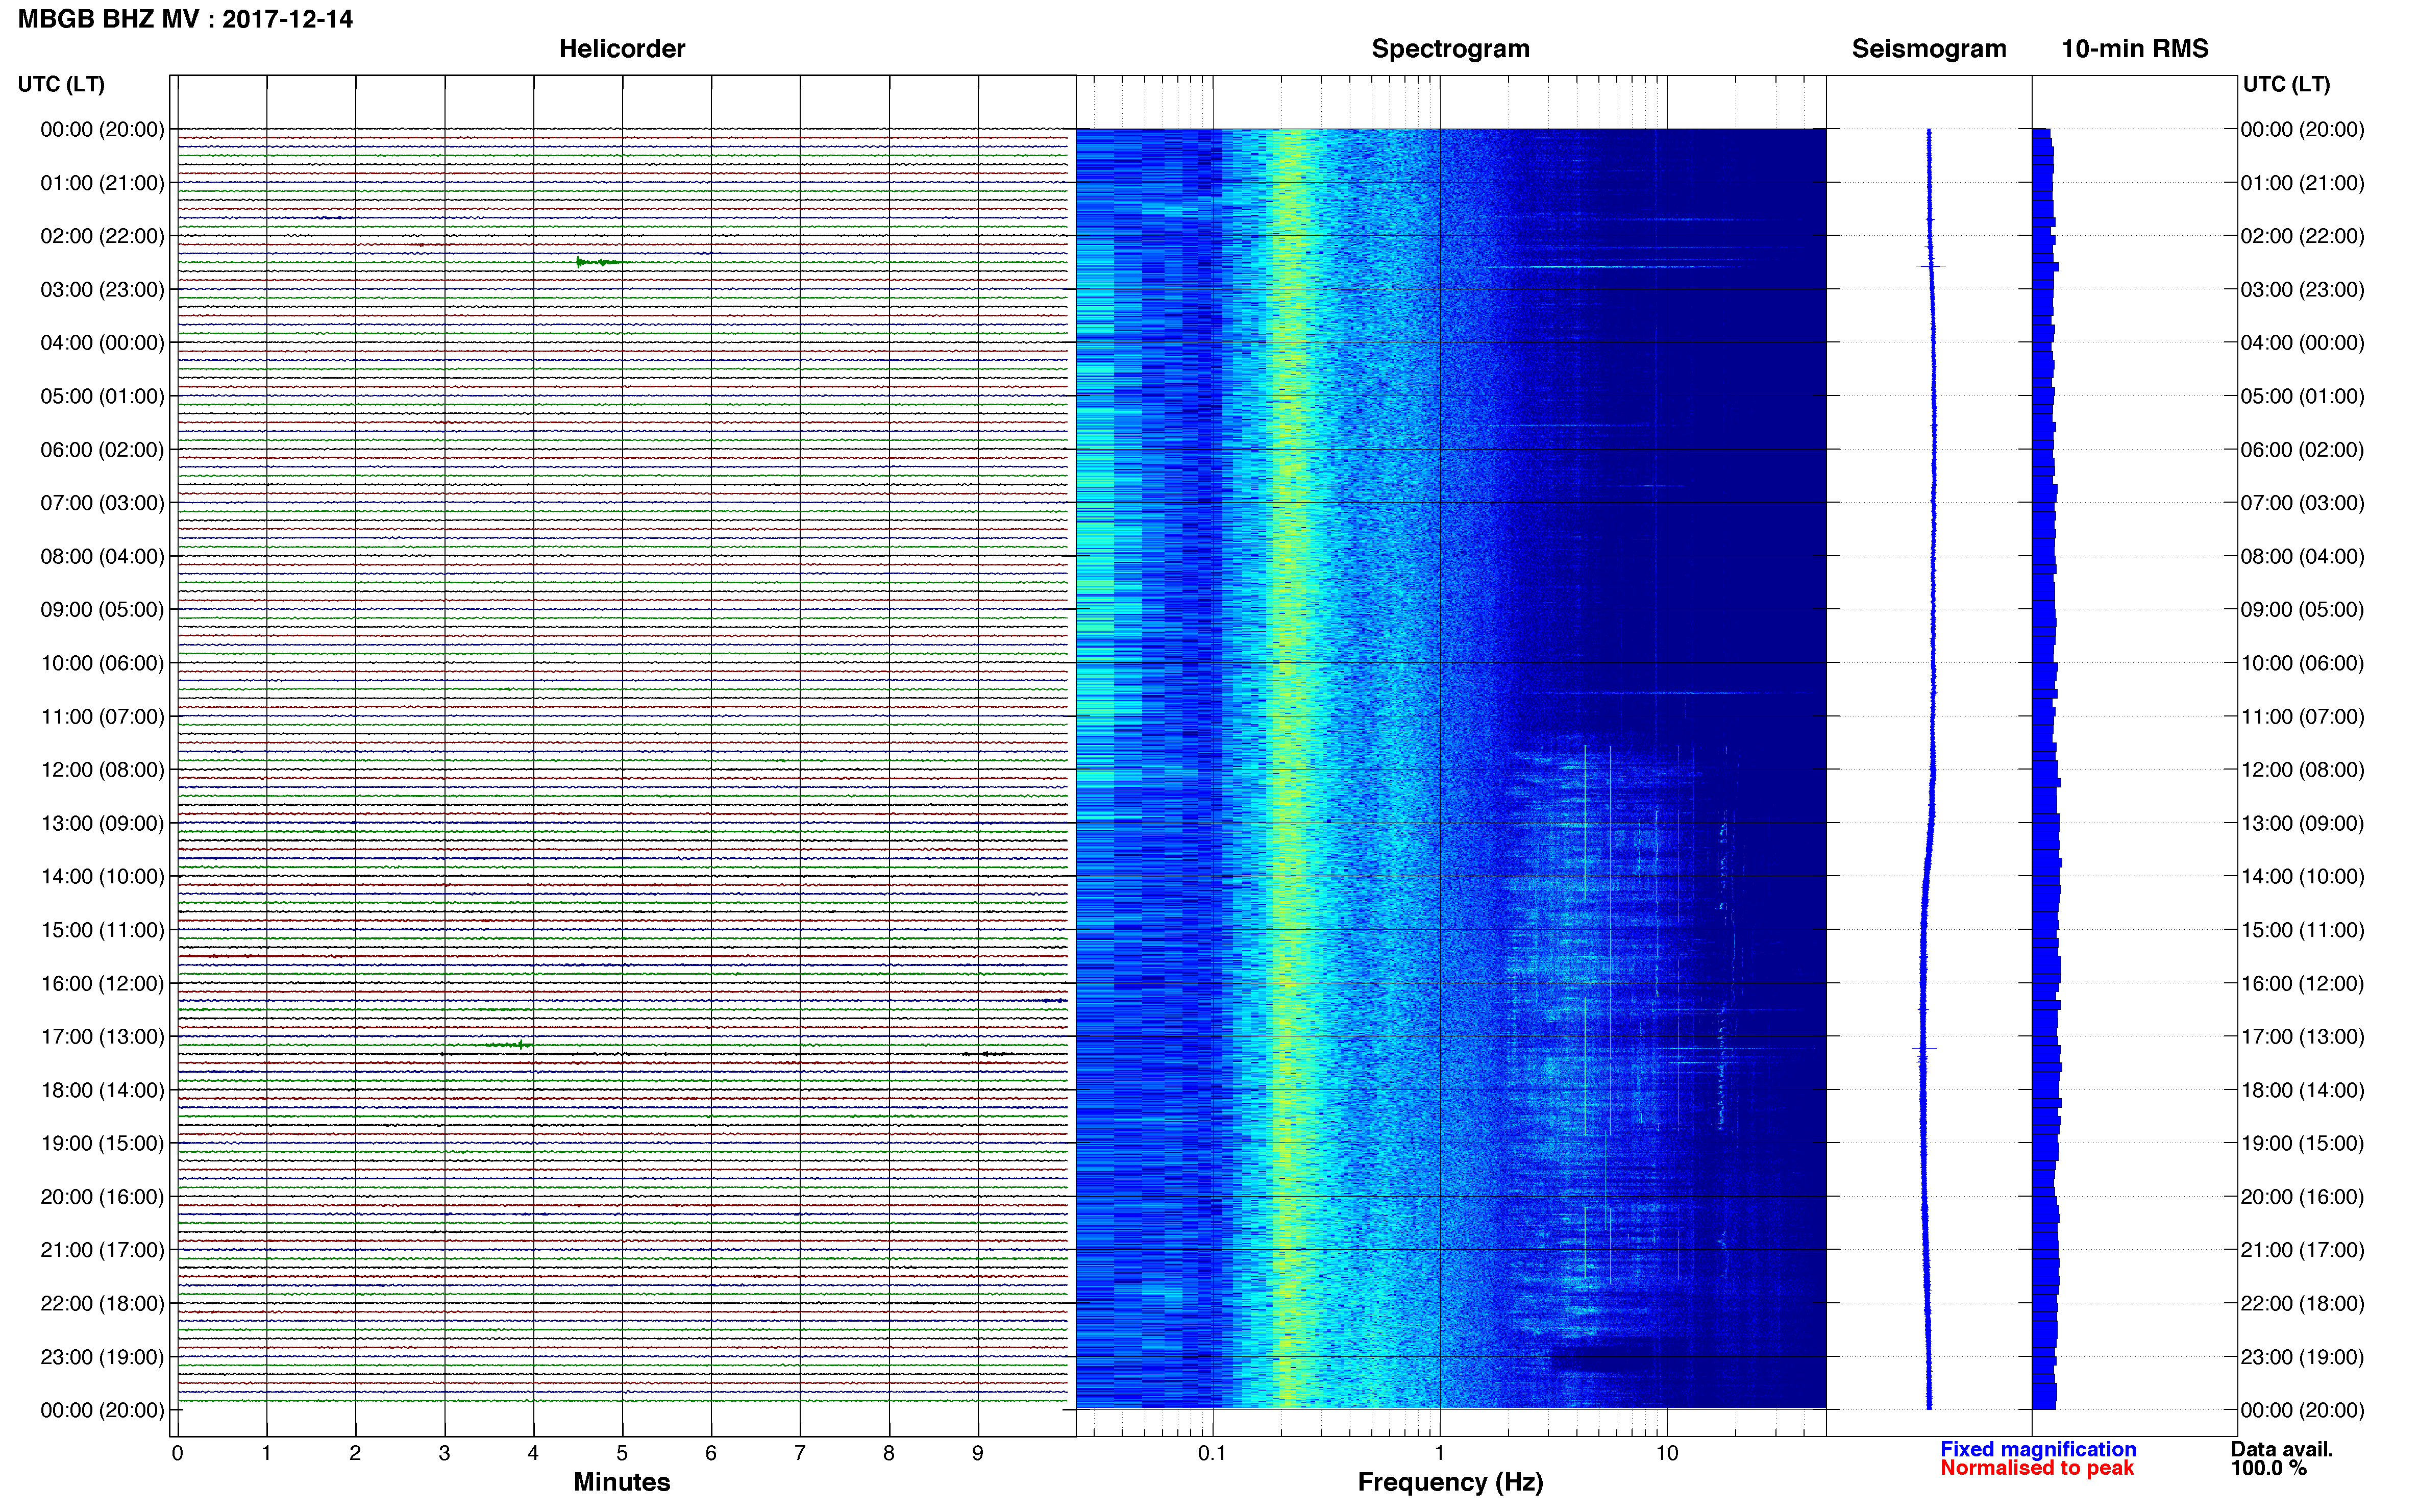The width and height of the screenshot is (2419, 1512).
Task: Click the Frequency (Hz) axis label
Action: tap(1450, 1482)
